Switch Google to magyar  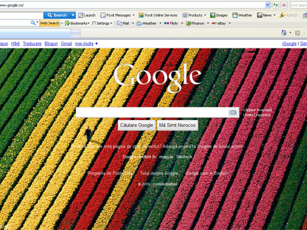(x=166, y=156)
